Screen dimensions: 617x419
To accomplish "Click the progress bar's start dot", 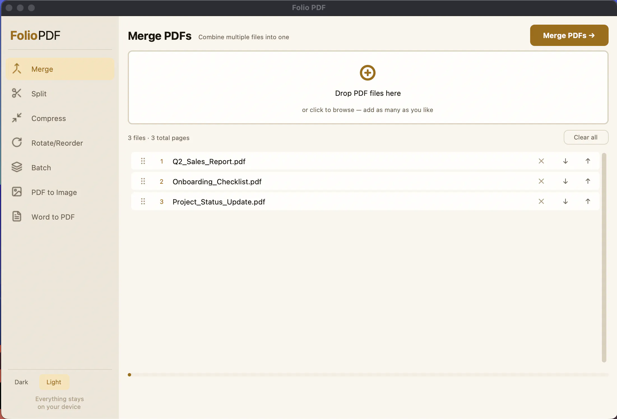I will [129, 375].
